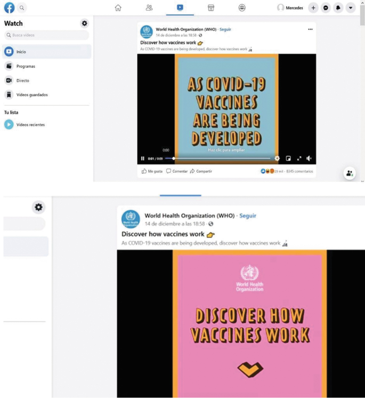The height and width of the screenshot is (398, 365).
Task: Toggle picture-in-picture mini player
Action: pos(288,158)
